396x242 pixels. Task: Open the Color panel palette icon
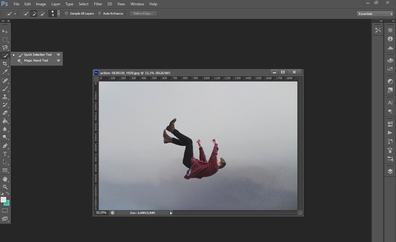click(390, 60)
